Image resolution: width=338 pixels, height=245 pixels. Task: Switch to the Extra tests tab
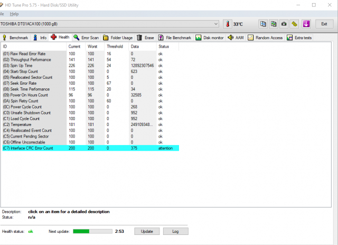coord(299,38)
